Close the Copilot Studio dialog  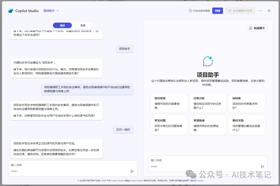[x=269, y=11]
